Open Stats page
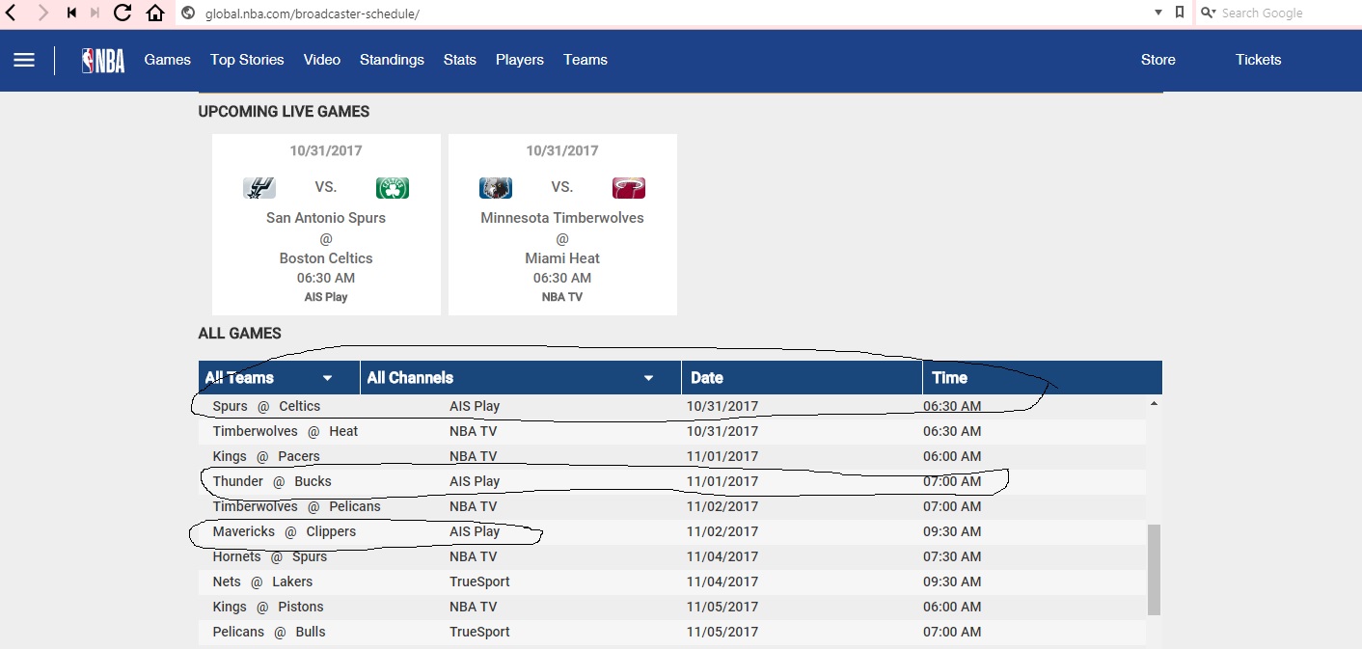 point(460,60)
